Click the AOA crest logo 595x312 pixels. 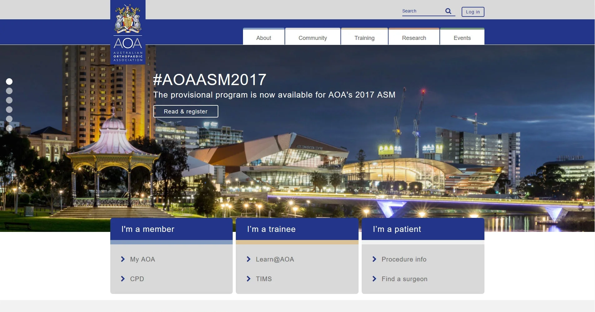pyautogui.click(x=128, y=31)
